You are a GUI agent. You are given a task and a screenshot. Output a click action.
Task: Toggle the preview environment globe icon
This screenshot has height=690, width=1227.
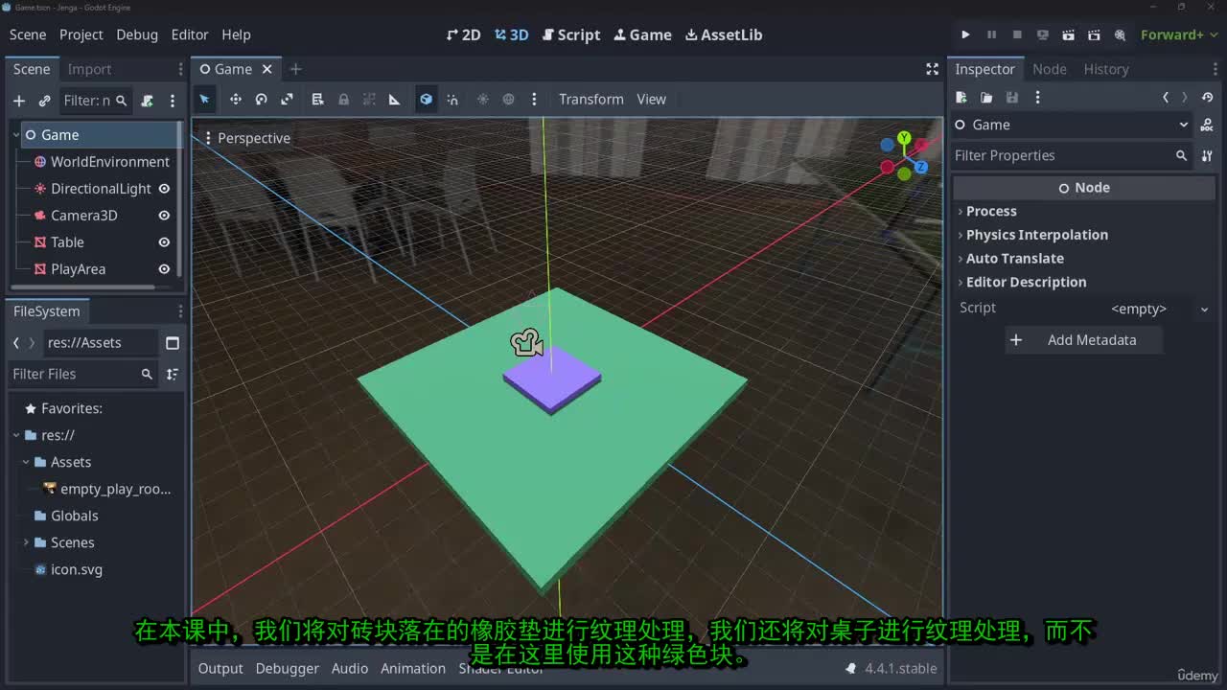coord(509,100)
